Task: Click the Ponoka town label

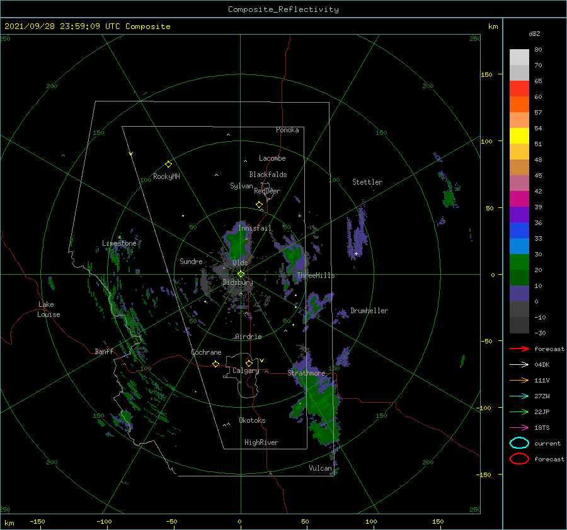Action: (287, 130)
